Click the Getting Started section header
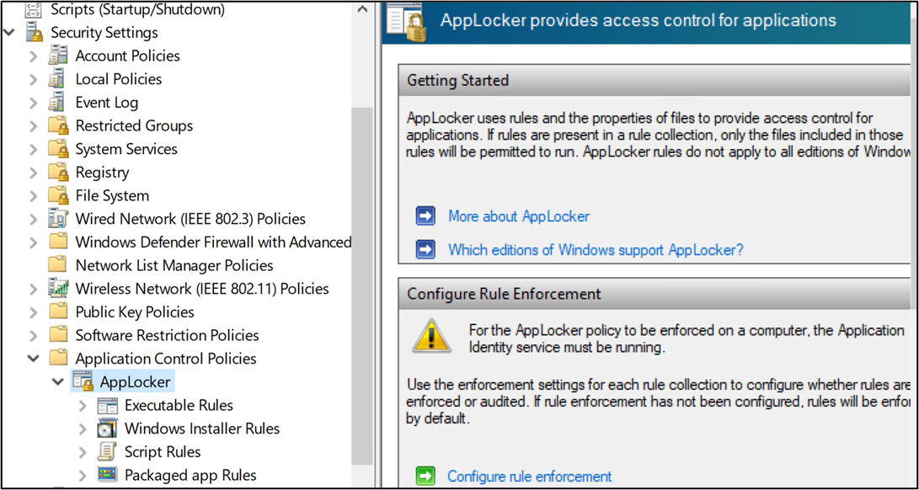919x490 pixels. [655, 80]
